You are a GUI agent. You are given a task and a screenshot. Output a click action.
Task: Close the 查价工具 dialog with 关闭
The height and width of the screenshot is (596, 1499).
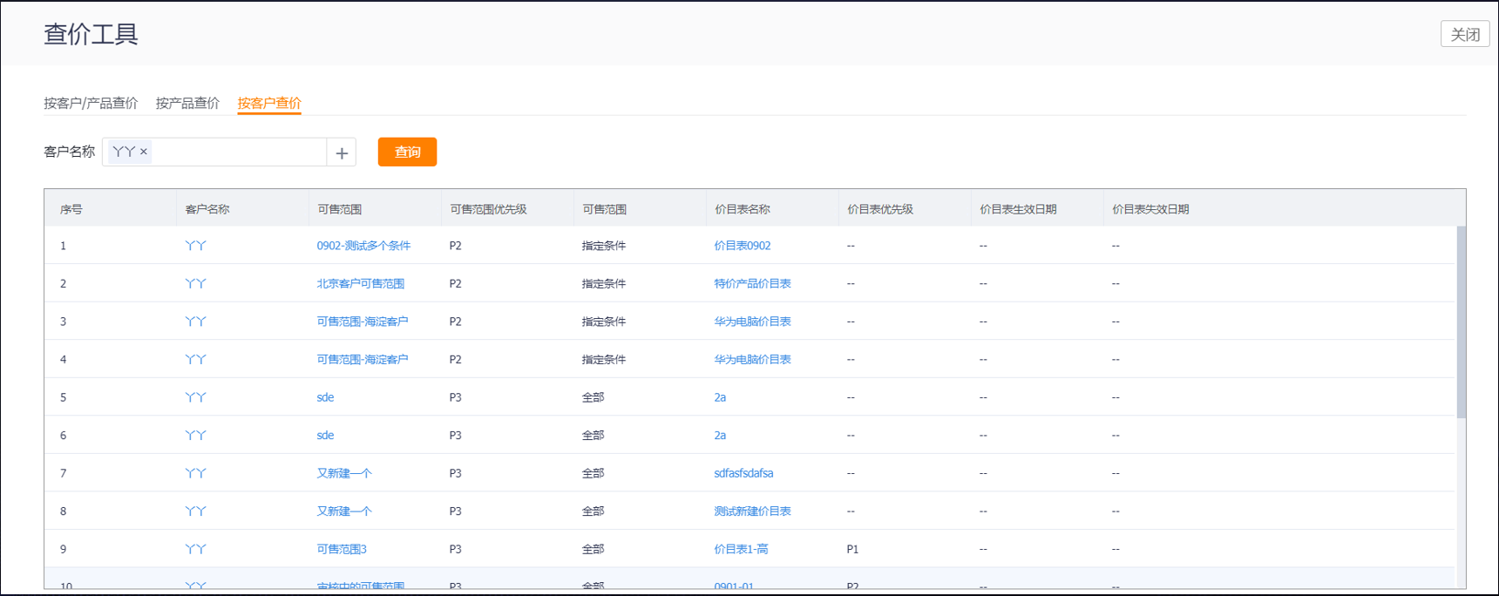click(x=1464, y=34)
